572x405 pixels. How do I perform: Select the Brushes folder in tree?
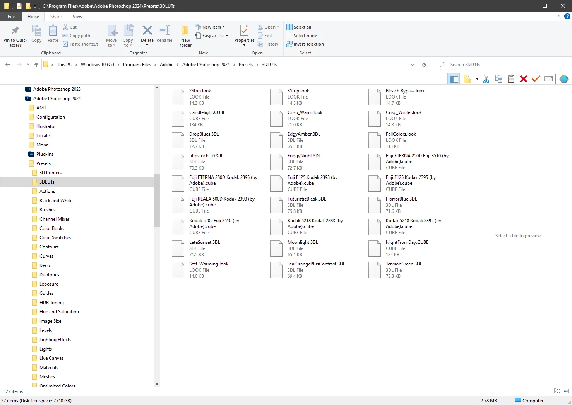pos(47,210)
